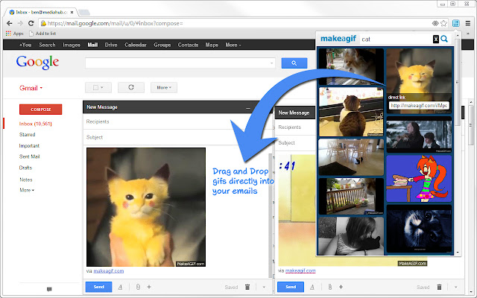The width and height of the screenshot is (477, 298).
Task: Open Maps in the Google bar
Action: [212, 45]
